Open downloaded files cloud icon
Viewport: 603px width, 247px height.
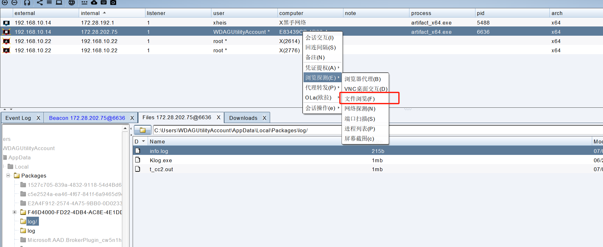click(x=94, y=3)
